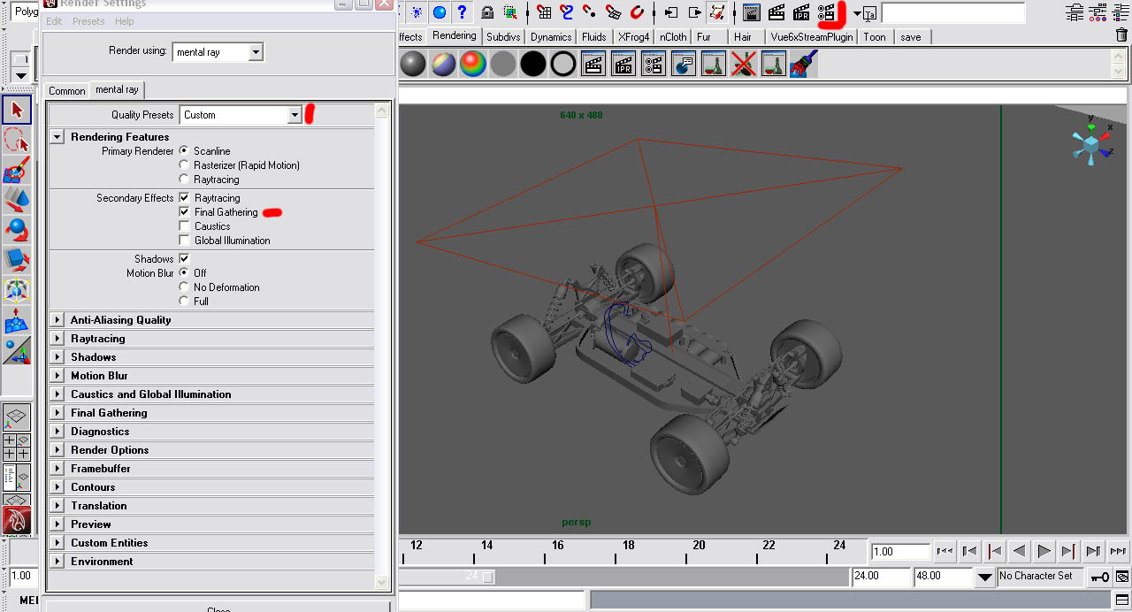
Task: Start IPR render from status line
Action: (801, 12)
